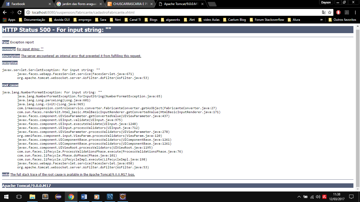This screenshot has height=202, width=360.
Task: Open Task View on the taskbar
Action: pyautogui.click(x=19, y=197)
